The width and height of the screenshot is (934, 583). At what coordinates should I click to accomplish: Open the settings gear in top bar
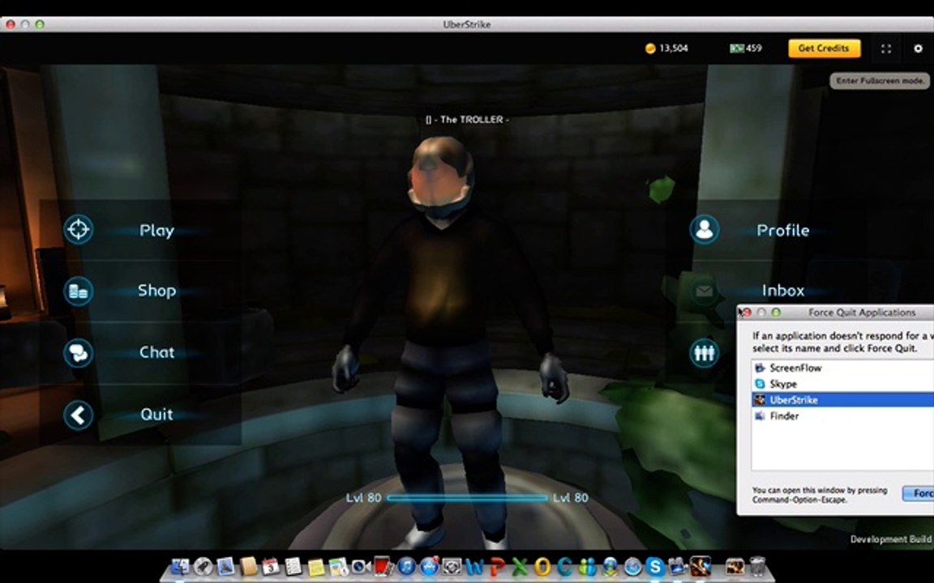pyautogui.click(x=918, y=49)
